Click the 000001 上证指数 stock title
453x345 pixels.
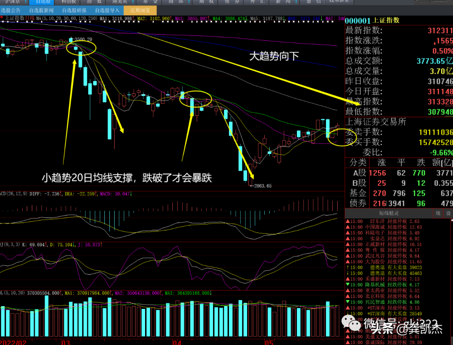pyautogui.click(x=372, y=20)
